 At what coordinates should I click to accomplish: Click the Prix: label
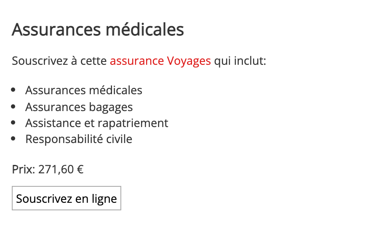[23, 170]
